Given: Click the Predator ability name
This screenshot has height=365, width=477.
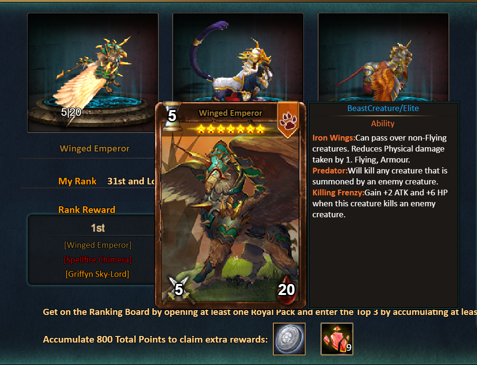Looking at the screenshot, I should pos(330,171).
